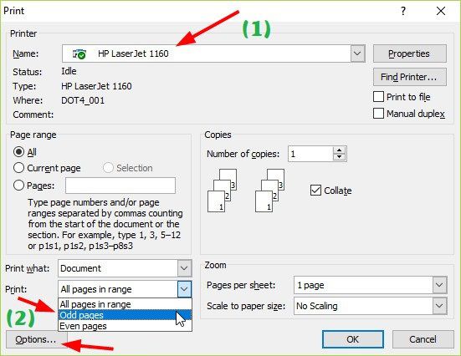Screen dimensions: 461x356
Task: Open the Print what dropdown
Action: (184, 268)
